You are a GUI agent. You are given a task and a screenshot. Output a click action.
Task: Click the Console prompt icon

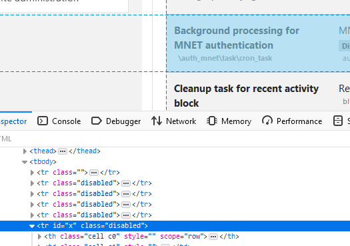pyautogui.click(x=43, y=121)
